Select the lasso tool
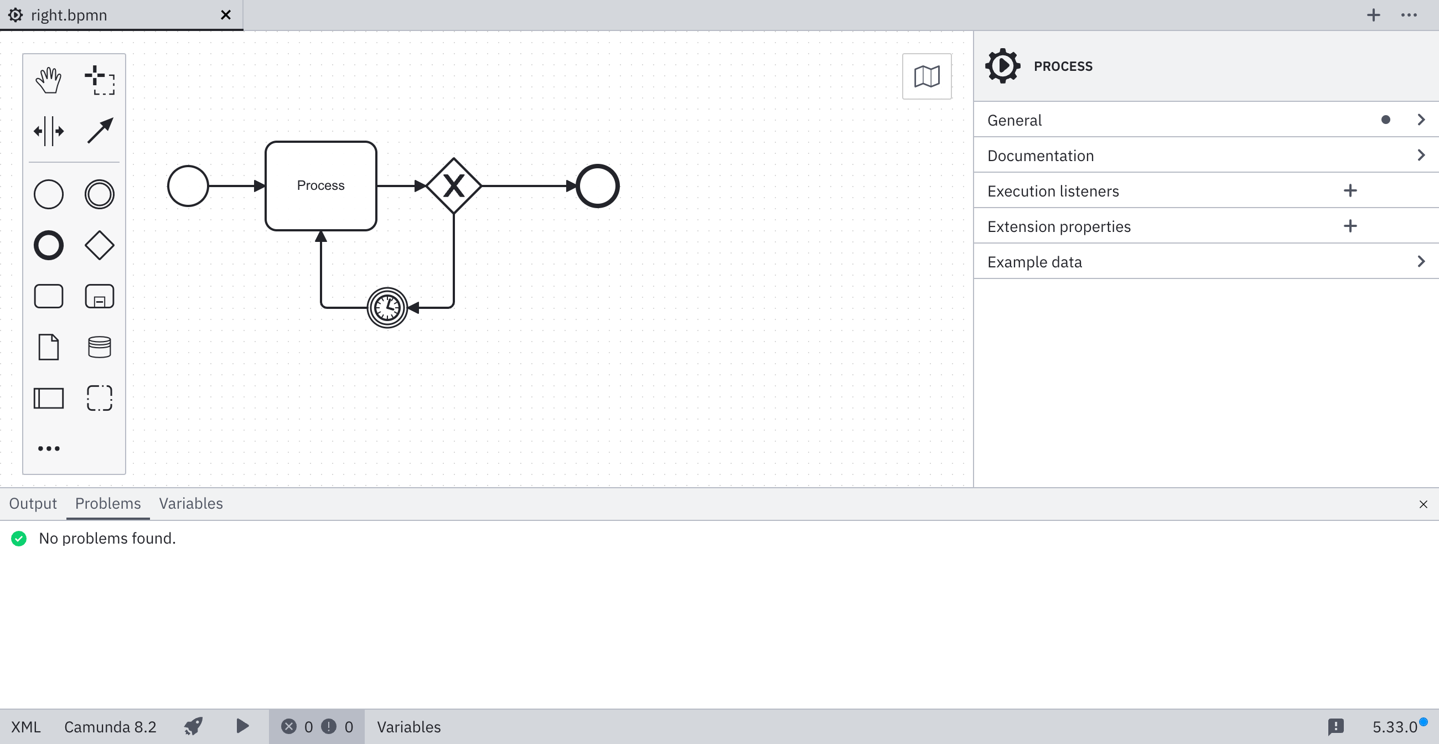This screenshot has width=1439, height=744. coord(100,79)
